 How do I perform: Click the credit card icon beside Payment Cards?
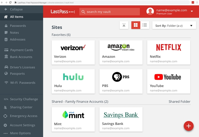click(6, 50)
